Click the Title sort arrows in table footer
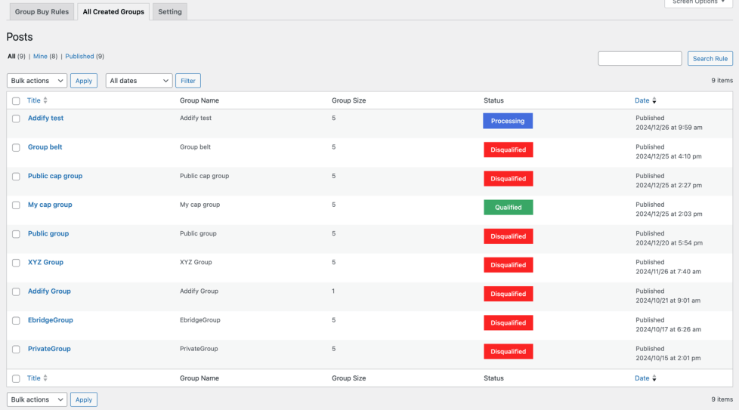Image resolution: width=739 pixels, height=410 pixels. pyautogui.click(x=45, y=378)
